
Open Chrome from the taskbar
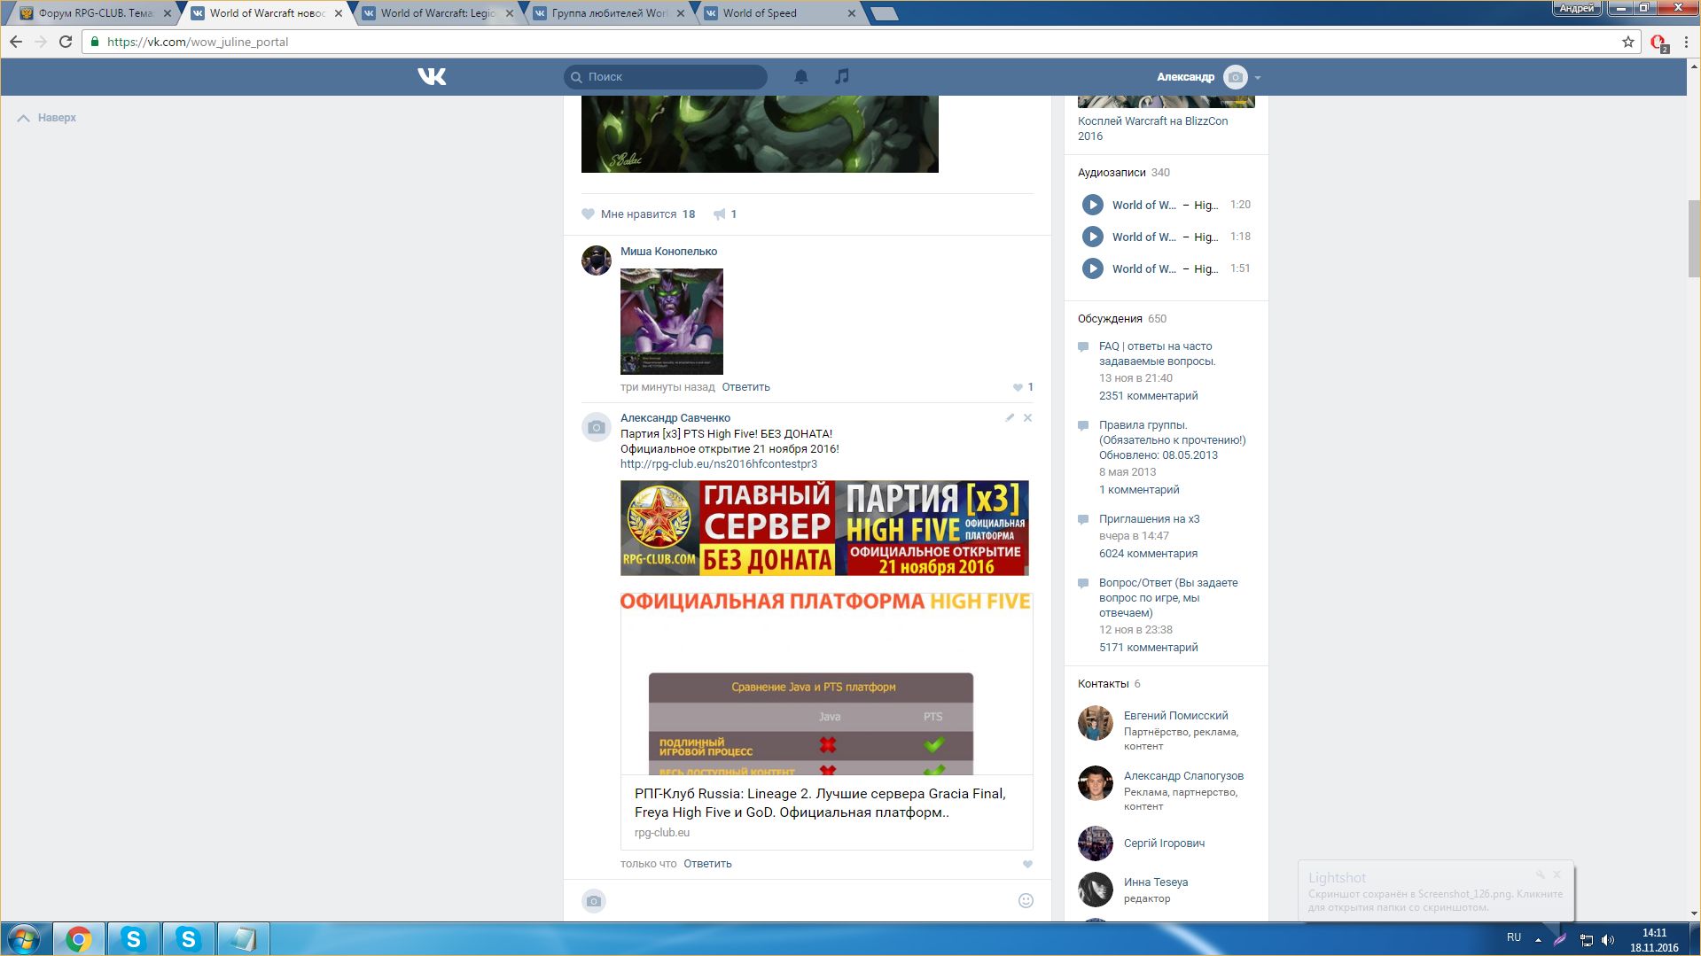pos(79,938)
